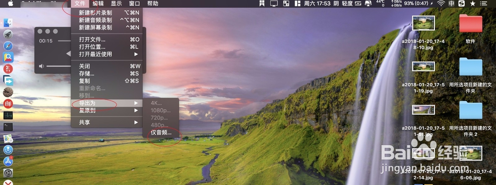This screenshot has height=185, width=496.
Task: Open folder 用所选项目新建的文件夹 2
Action: click(x=471, y=110)
